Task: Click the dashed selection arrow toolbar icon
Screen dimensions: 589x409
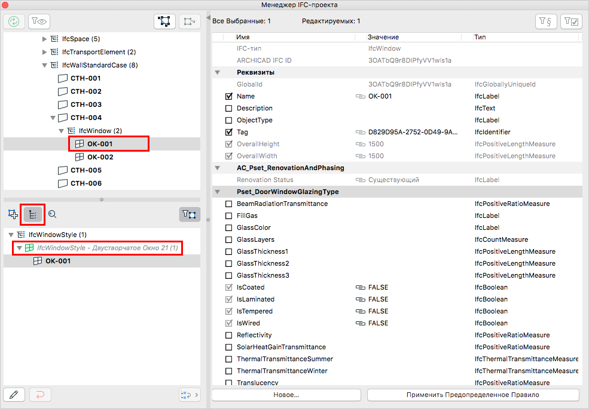Action: 190,21
